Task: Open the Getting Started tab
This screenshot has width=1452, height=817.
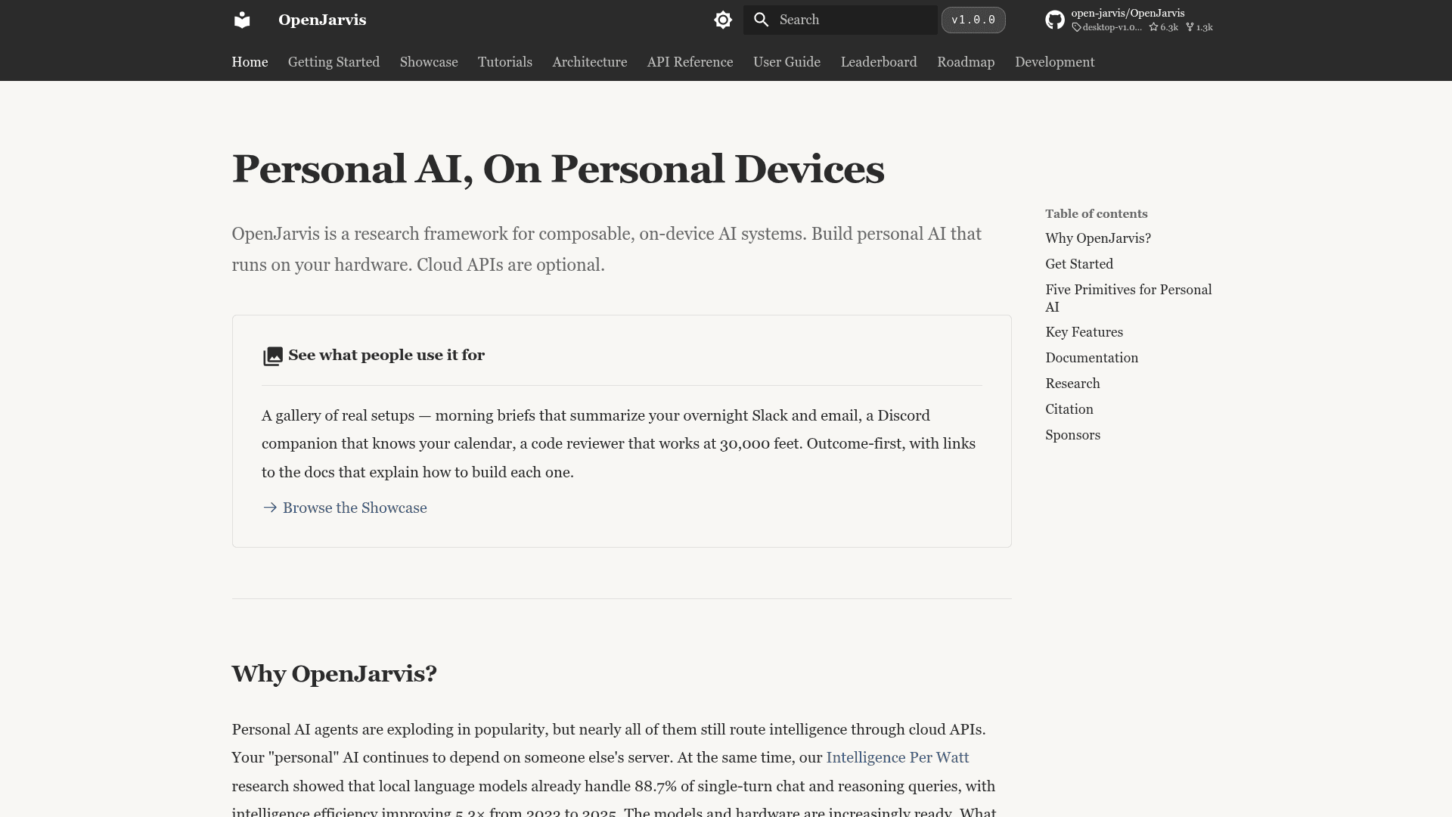Action: point(334,62)
